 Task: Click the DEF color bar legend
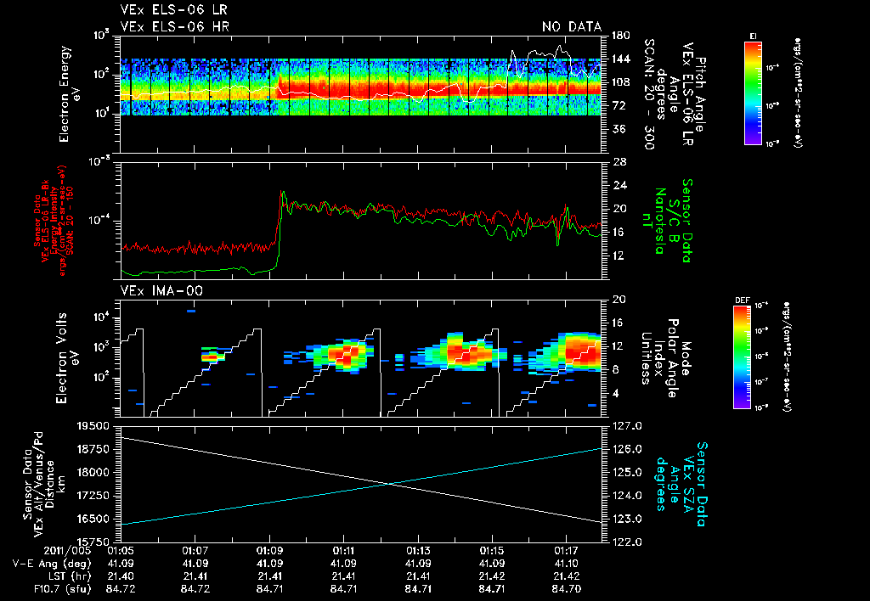pyautogui.click(x=742, y=357)
